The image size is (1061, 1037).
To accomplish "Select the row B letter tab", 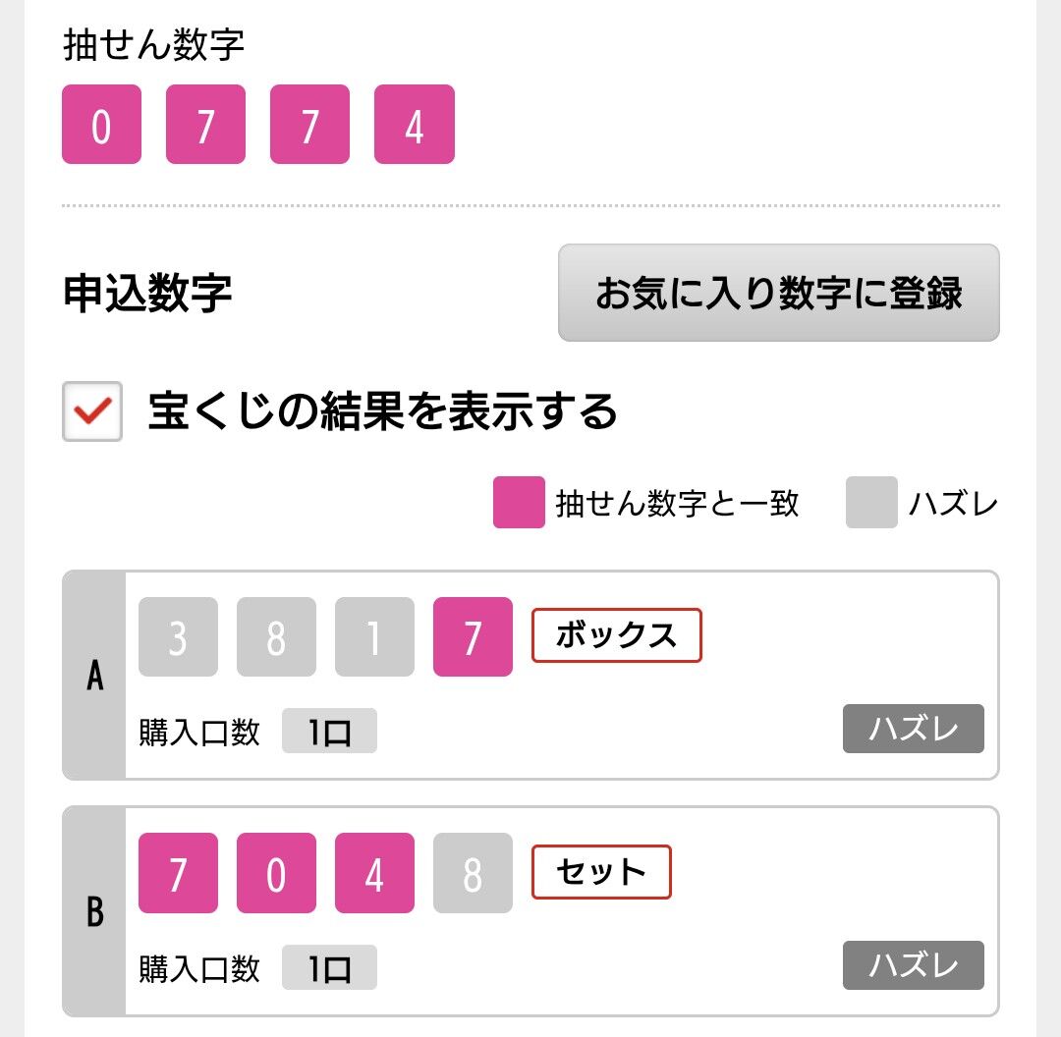I will (x=94, y=911).
